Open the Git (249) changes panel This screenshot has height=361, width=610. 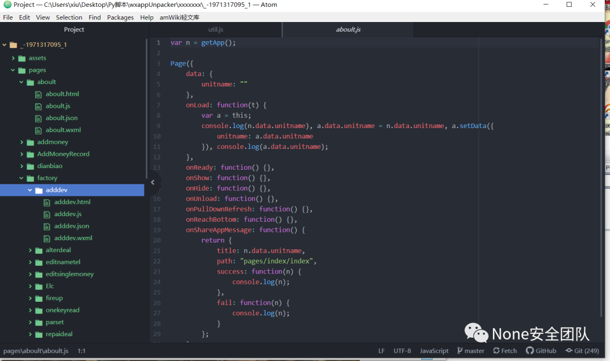pyautogui.click(x=582, y=351)
